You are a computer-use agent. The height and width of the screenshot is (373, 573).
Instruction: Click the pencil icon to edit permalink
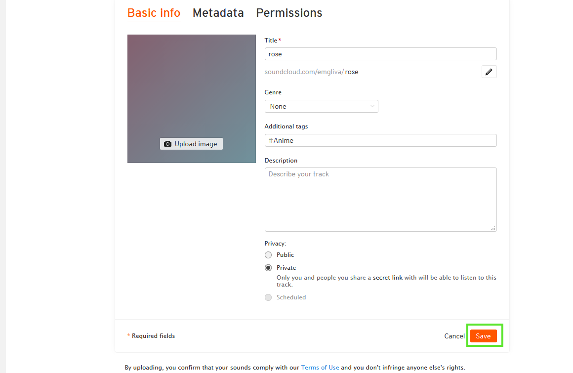point(489,72)
